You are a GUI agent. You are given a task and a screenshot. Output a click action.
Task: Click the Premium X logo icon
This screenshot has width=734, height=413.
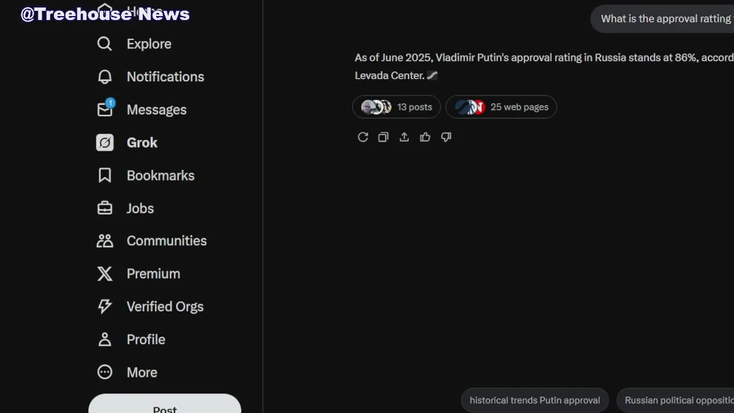[104, 274]
